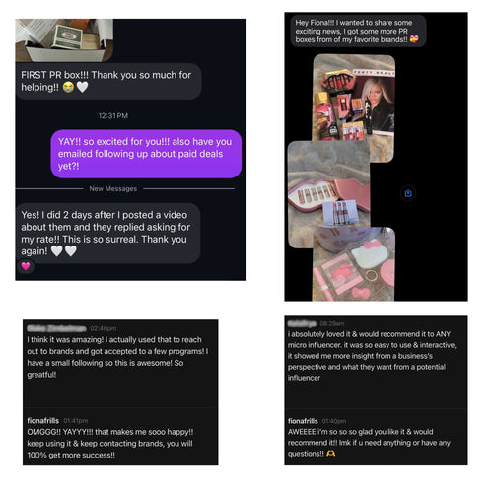
Task: Tap the pink heart reaction under message
Action: click(26, 266)
